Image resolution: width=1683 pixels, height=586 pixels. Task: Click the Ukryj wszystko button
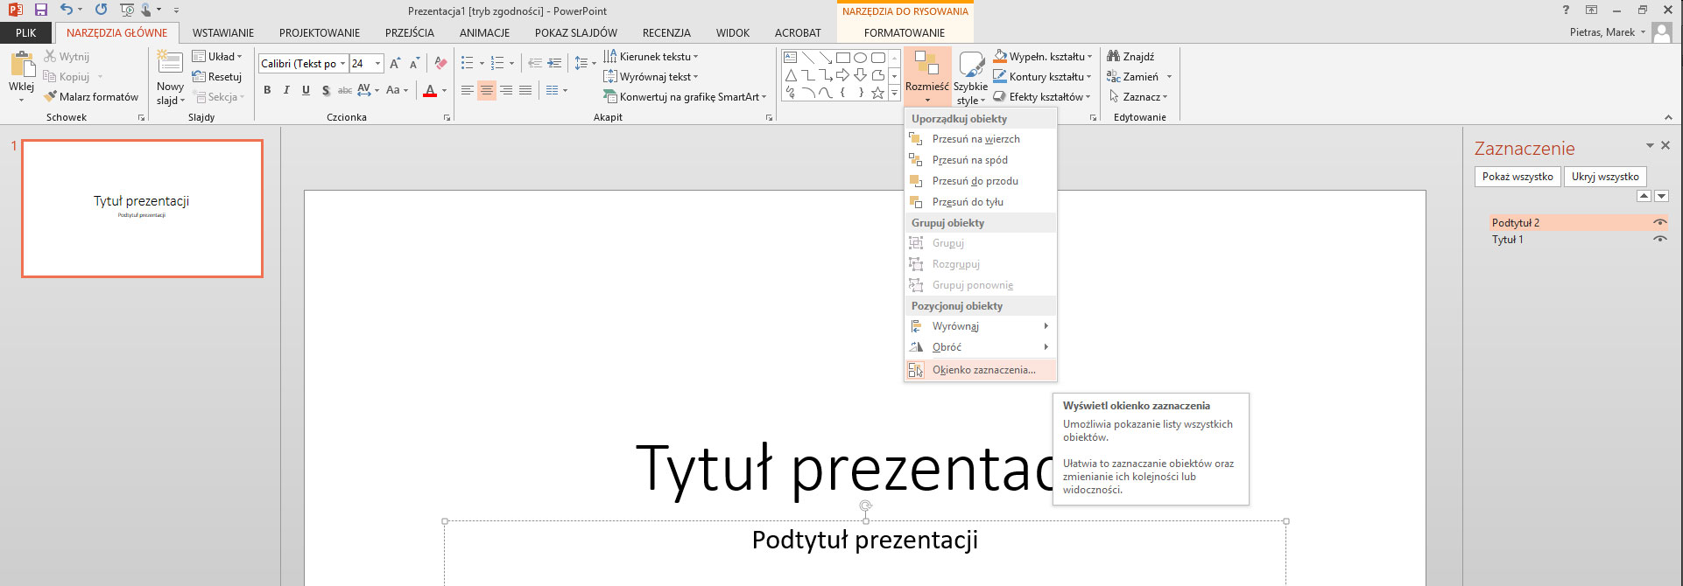pos(1604,177)
